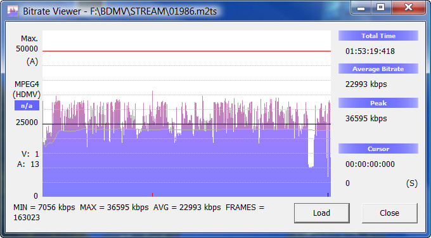The width and height of the screenshot is (431, 238).
Task: Load a new stream file
Action: click(321, 213)
